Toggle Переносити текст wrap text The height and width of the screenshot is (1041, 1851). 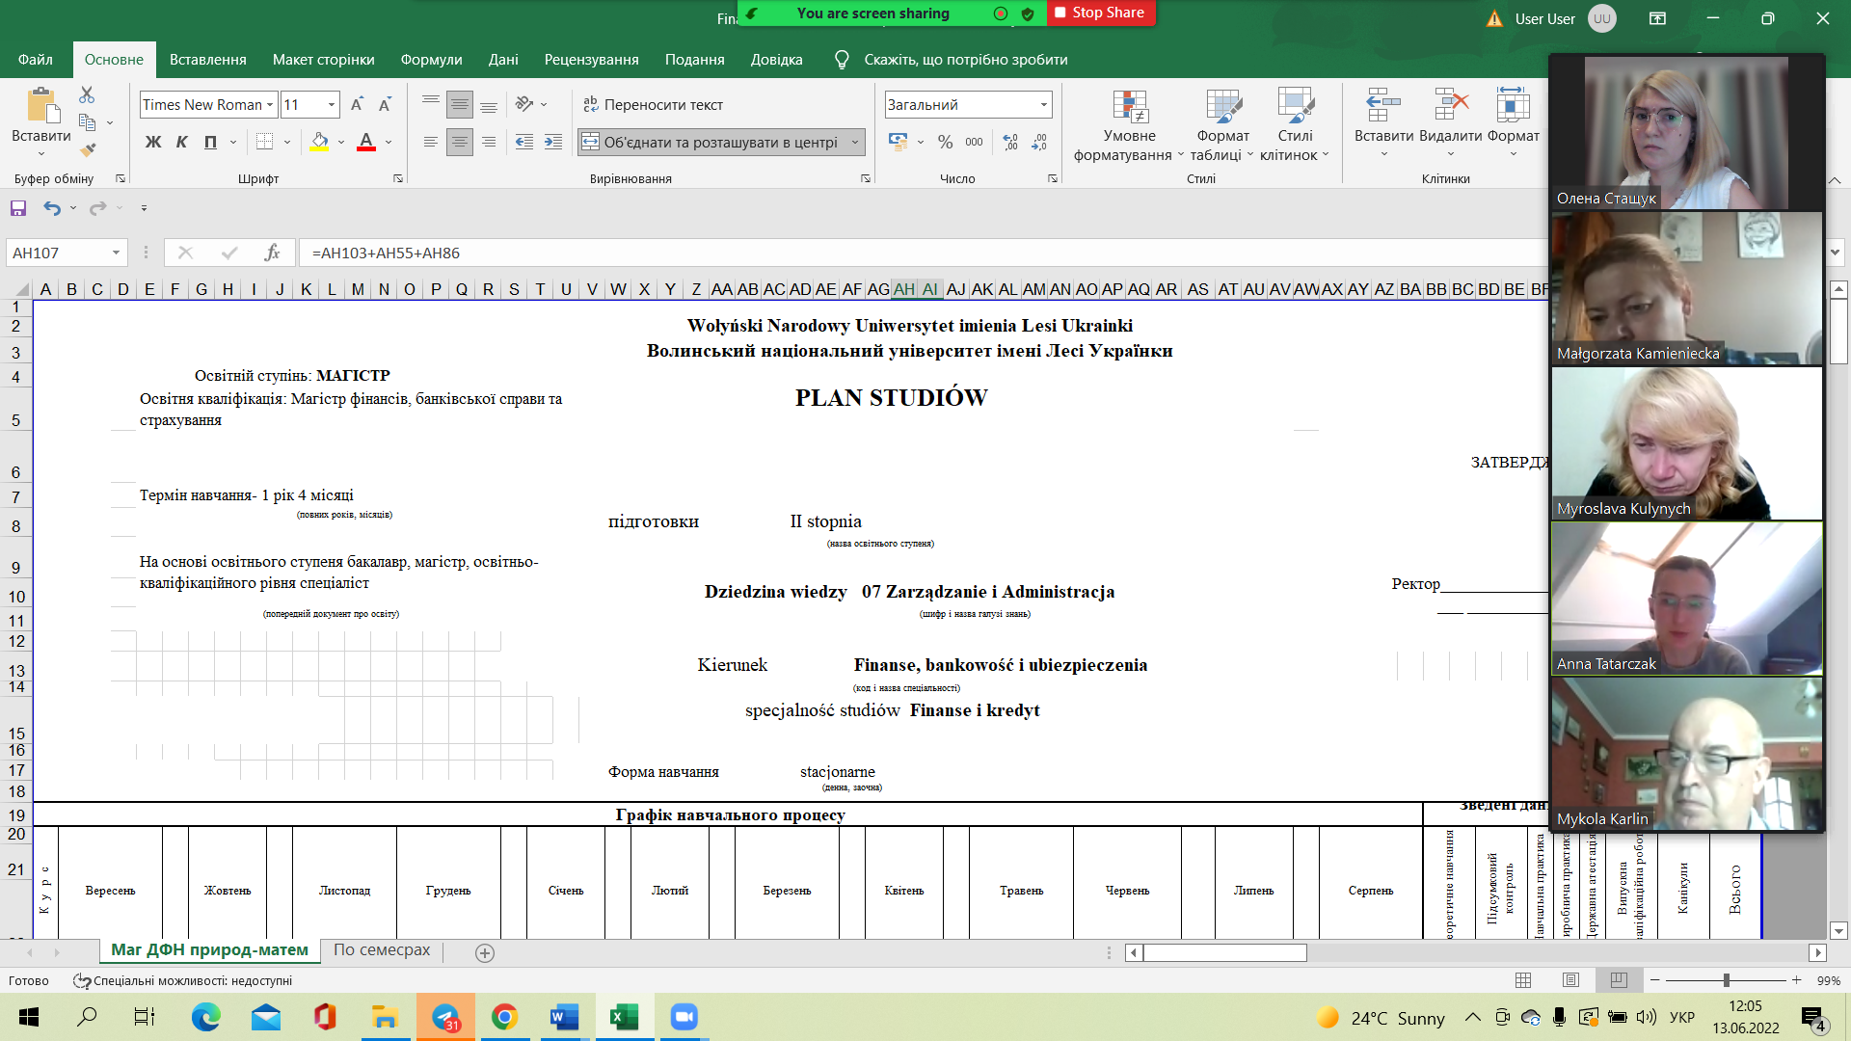coord(653,104)
